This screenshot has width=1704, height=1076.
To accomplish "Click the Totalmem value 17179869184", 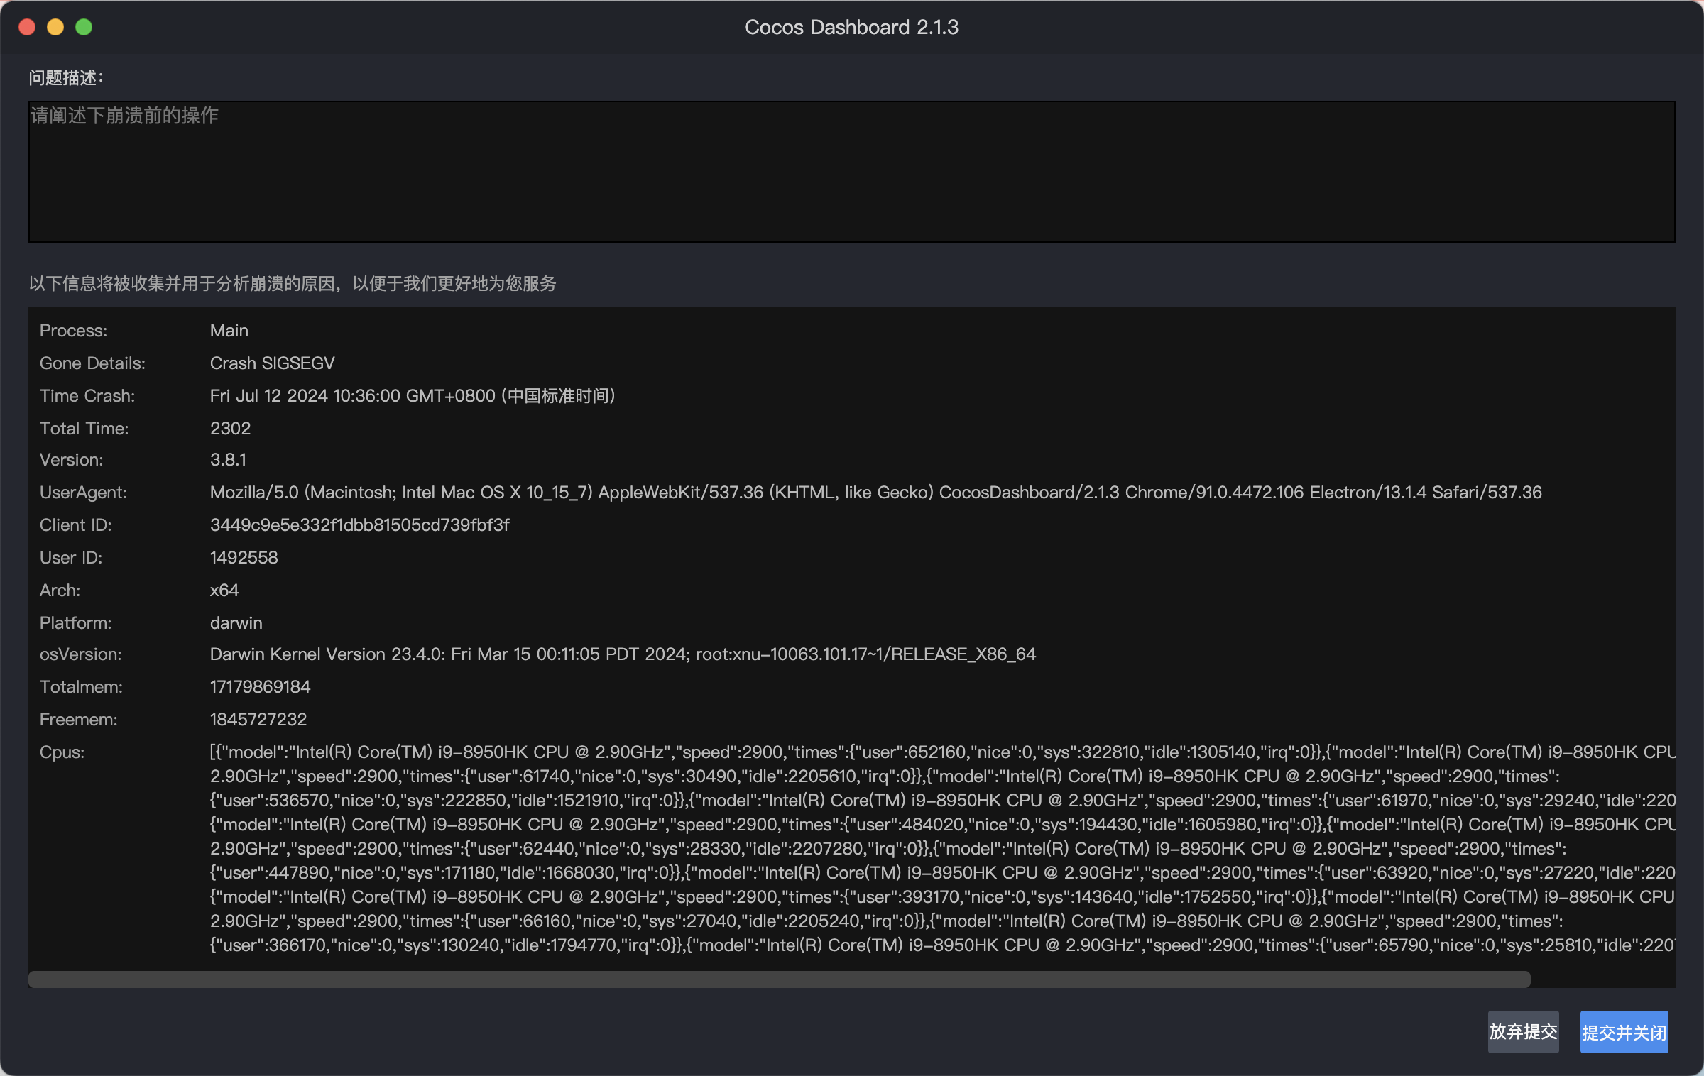I will [x=260, y=687].
